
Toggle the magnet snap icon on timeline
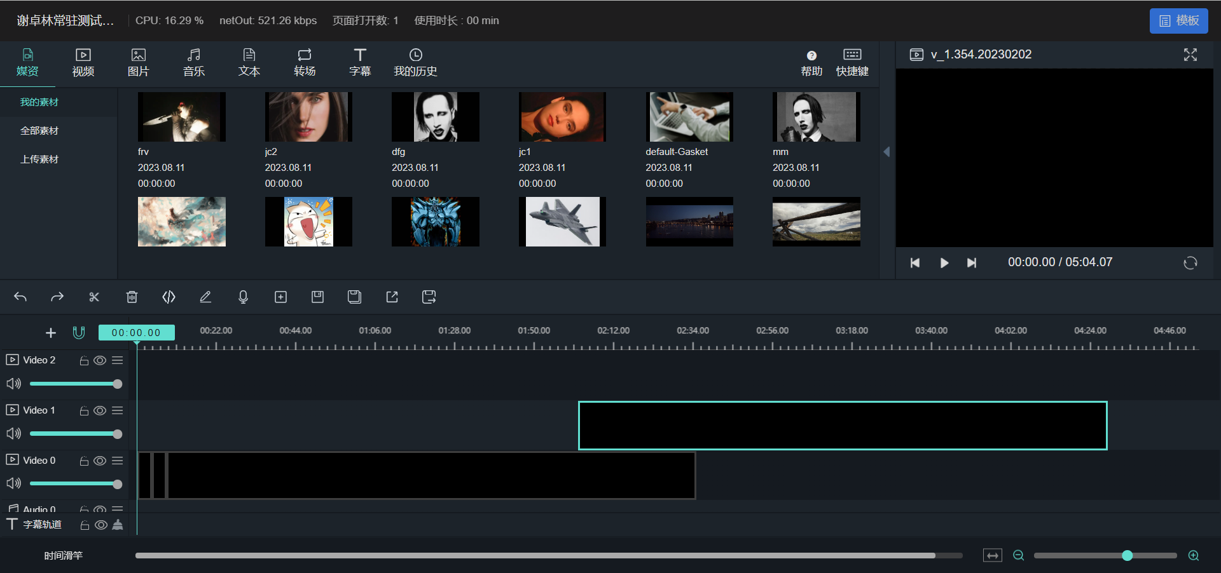pos(79,332)
